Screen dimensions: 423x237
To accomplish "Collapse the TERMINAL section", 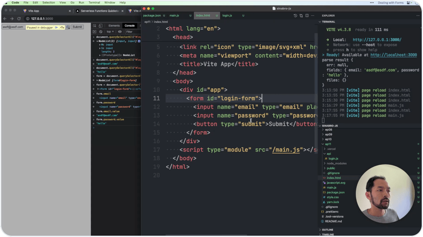I will 328,22.
